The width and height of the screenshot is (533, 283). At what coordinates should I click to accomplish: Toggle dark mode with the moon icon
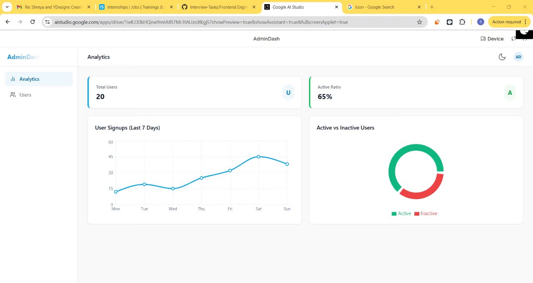coord(502,57)
